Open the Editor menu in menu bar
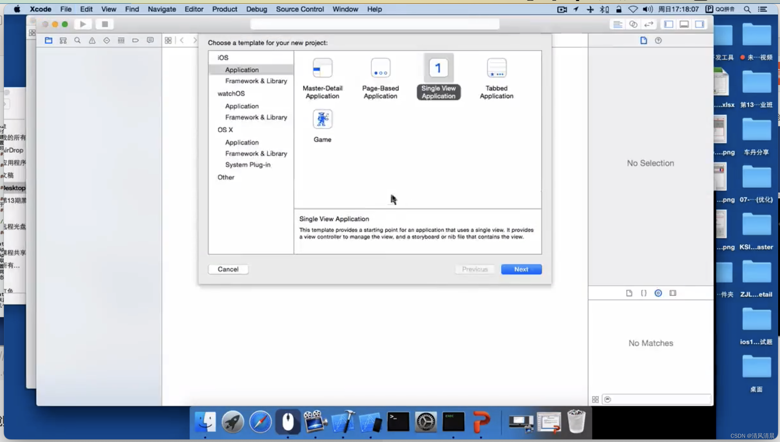780x442 pixels. [x=194, y=9]
